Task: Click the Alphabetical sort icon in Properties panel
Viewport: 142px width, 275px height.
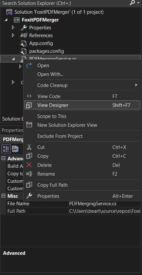Action: point(15,149)
